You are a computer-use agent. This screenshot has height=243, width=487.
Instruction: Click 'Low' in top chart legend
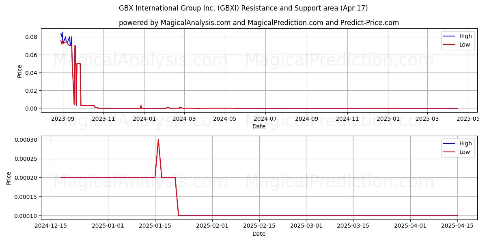465,45
